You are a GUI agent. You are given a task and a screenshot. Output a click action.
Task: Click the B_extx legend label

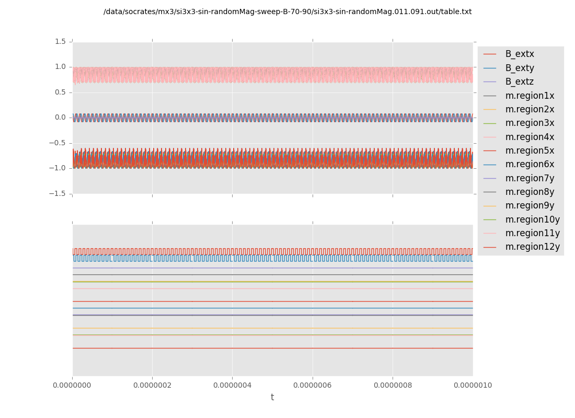[x=519, y=54]
